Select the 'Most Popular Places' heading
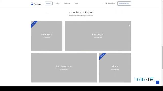163x91 pixels. (x=81, y=12)
